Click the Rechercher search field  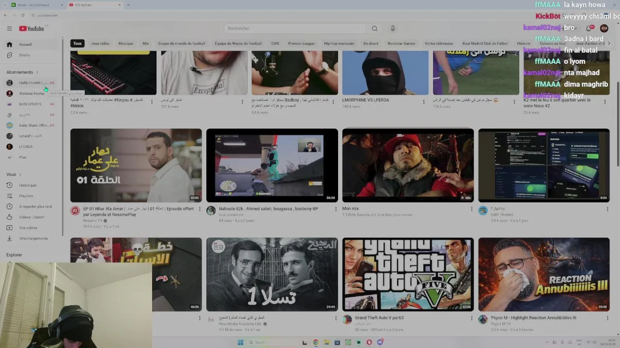coord(295,29)
